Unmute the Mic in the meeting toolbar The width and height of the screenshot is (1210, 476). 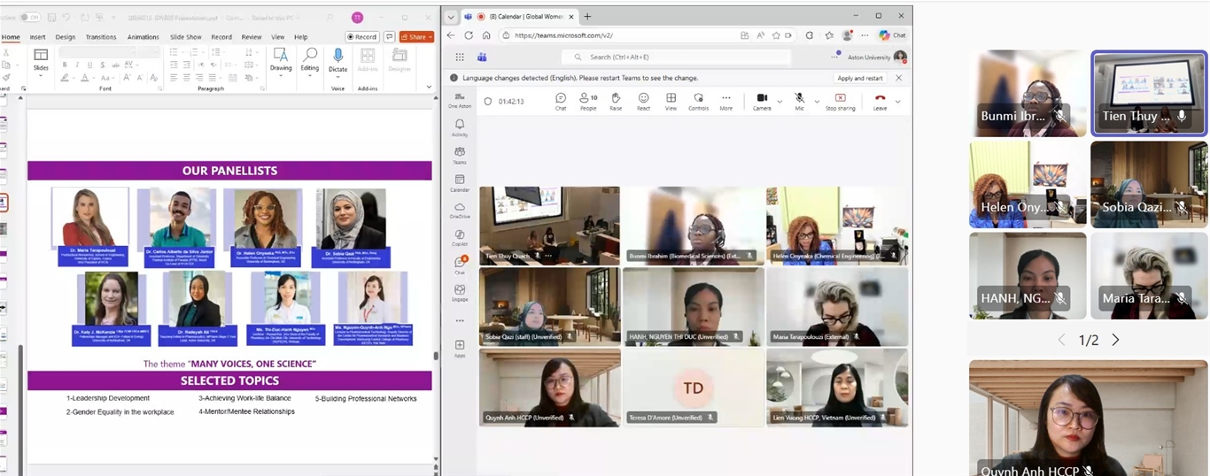pos(799,100)
